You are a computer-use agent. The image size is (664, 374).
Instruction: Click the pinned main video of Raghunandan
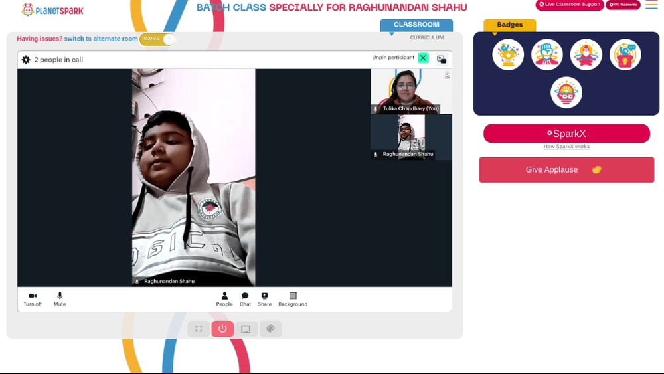pyautogui.click(x=193, y=177)
